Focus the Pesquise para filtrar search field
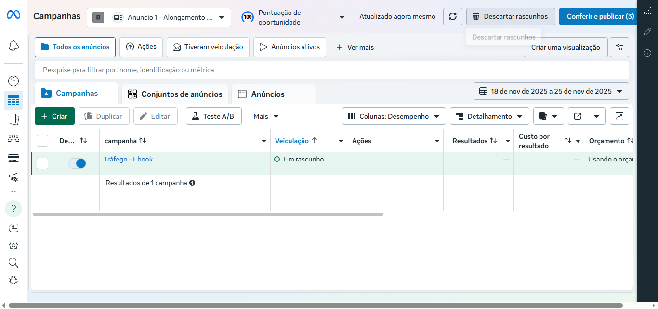The height and width of the screenshot is (309, 658). [x=332, y=70]
